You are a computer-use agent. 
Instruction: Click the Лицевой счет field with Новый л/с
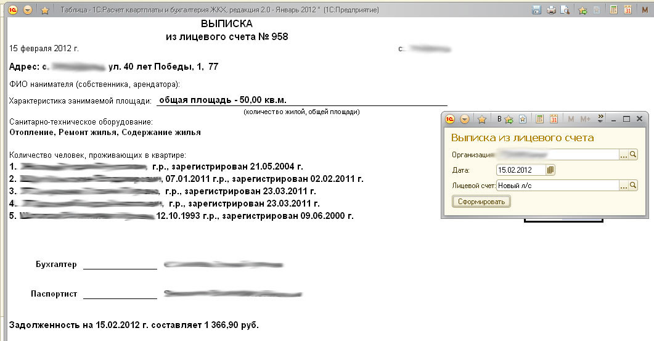557,186
